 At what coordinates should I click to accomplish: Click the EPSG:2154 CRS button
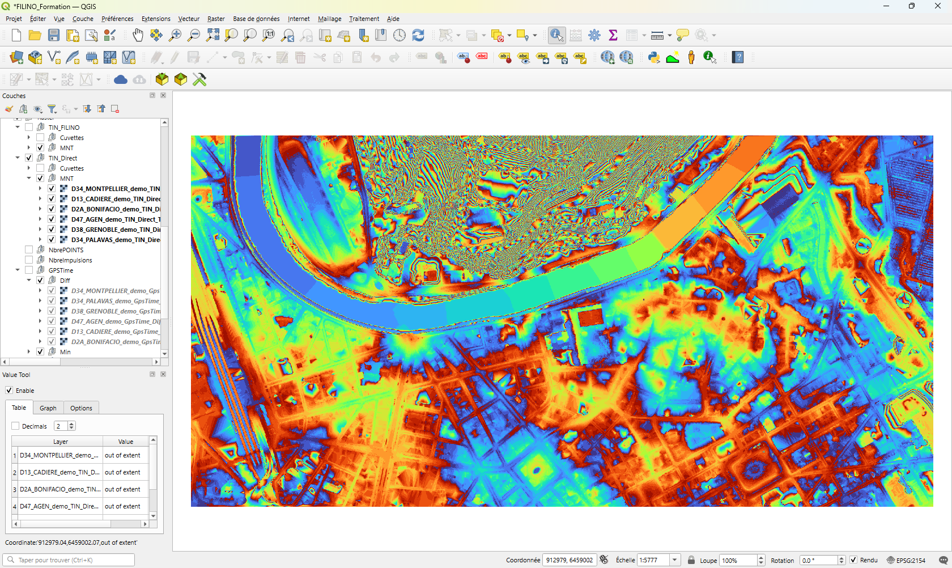point(906,560)
